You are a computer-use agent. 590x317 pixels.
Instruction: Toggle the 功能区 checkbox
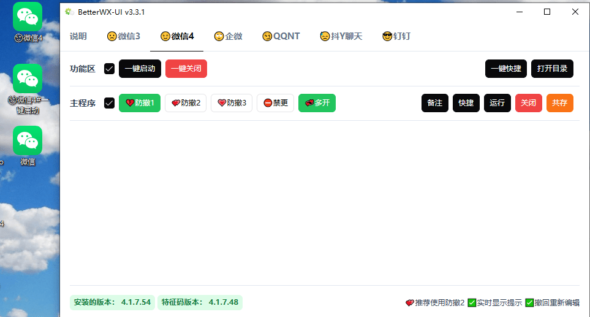click(110, 69)
